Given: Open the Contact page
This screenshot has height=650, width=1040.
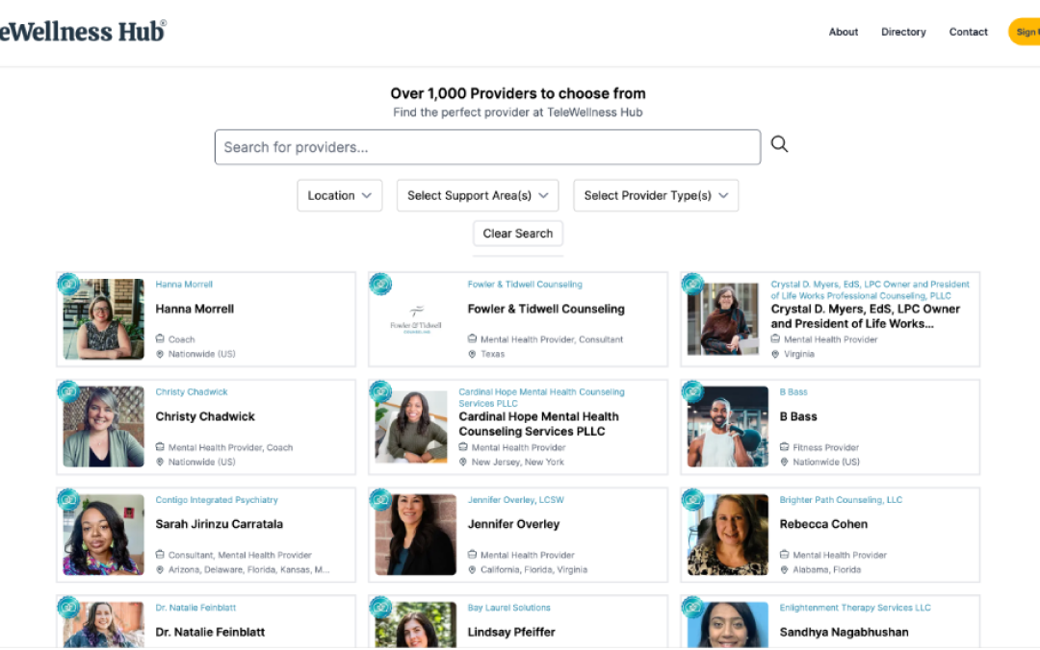Looking at the screenshot, I should click(969, 32).
